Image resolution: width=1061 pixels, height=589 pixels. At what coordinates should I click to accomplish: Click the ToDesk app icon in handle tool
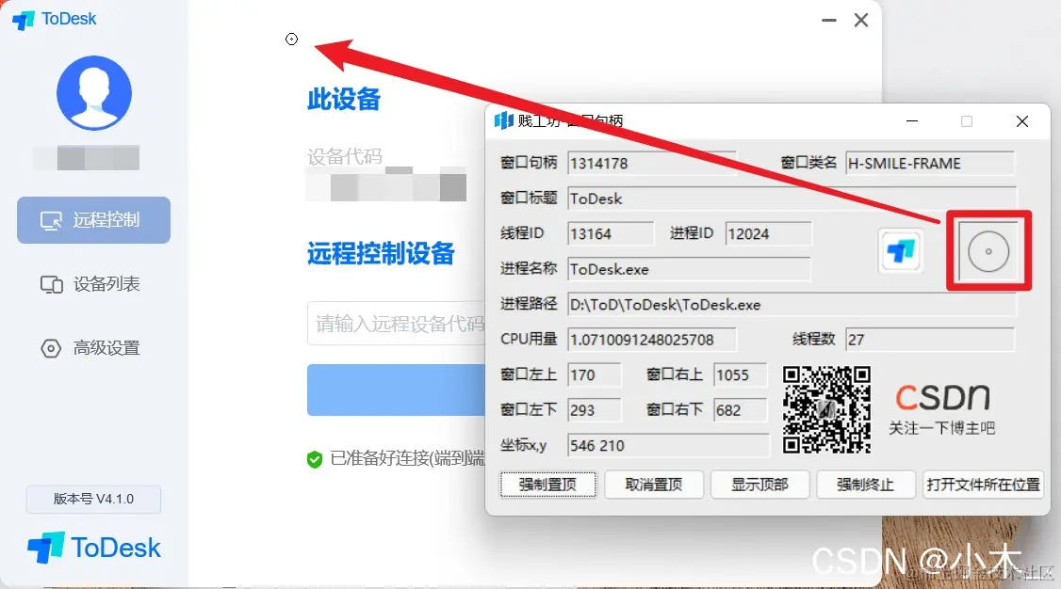click(901, 250)
